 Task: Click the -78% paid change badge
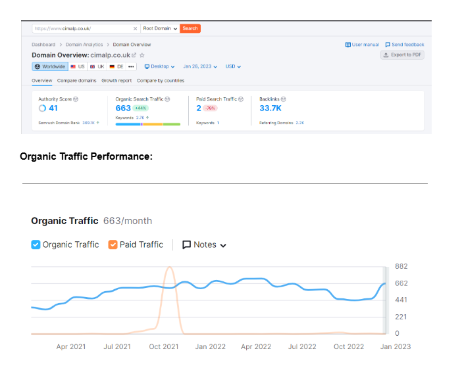coord(210,108)
